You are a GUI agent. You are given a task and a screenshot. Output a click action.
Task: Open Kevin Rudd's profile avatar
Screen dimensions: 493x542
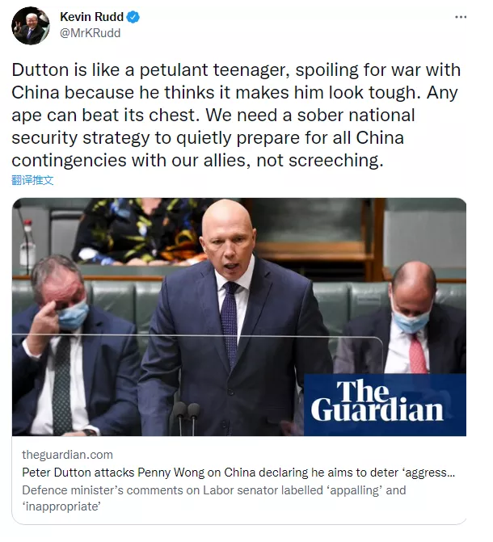click(31, 26)
